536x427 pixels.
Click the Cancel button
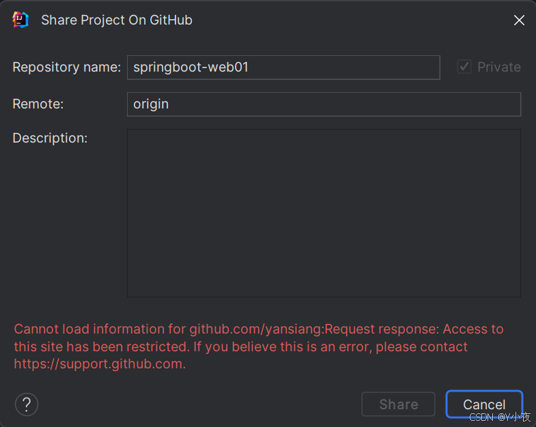[x=484, y=404]
